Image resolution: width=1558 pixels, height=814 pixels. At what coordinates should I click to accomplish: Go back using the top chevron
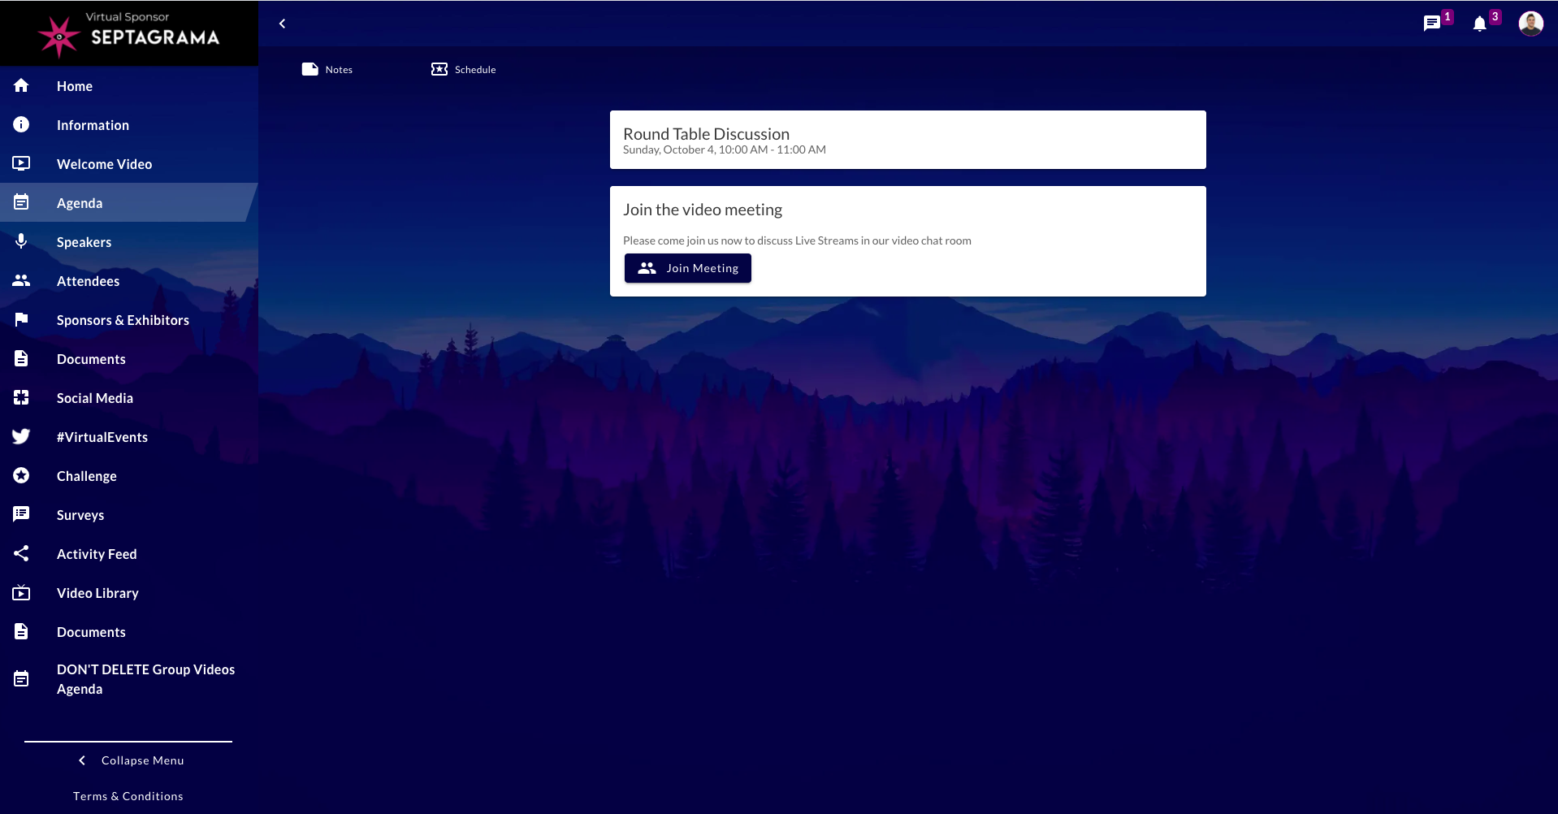[282, 24]
